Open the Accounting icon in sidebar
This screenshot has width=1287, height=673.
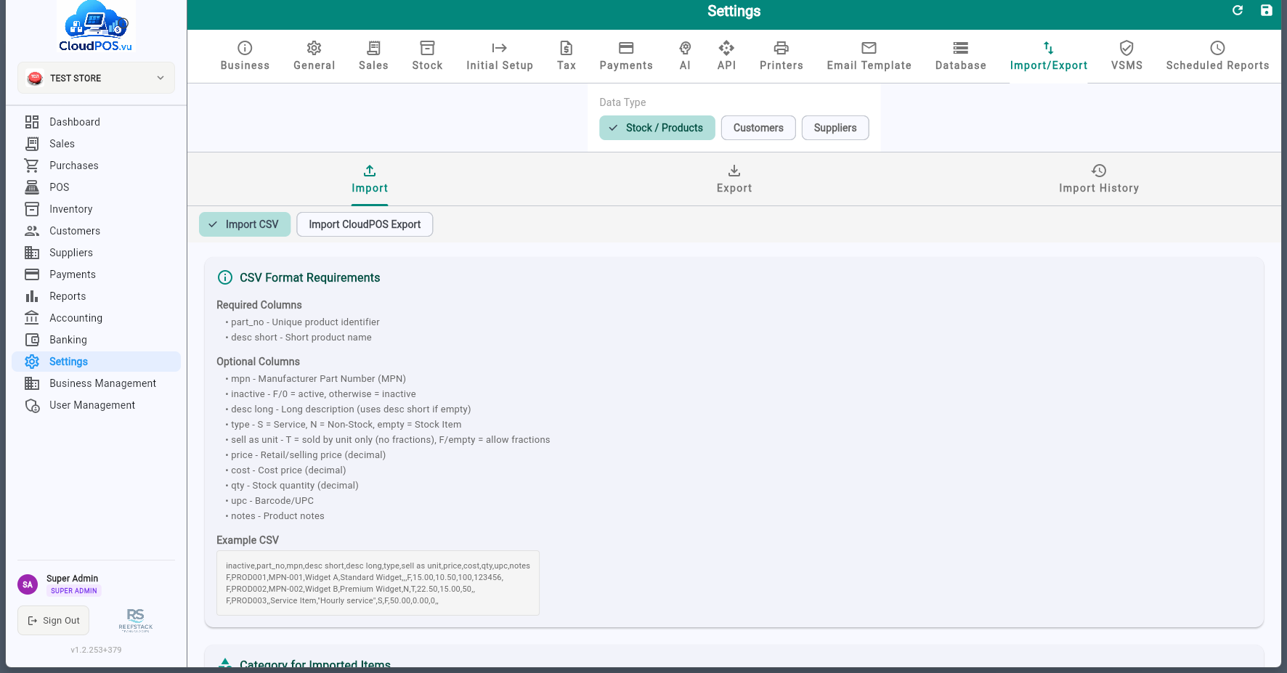(x=32, y=318)
